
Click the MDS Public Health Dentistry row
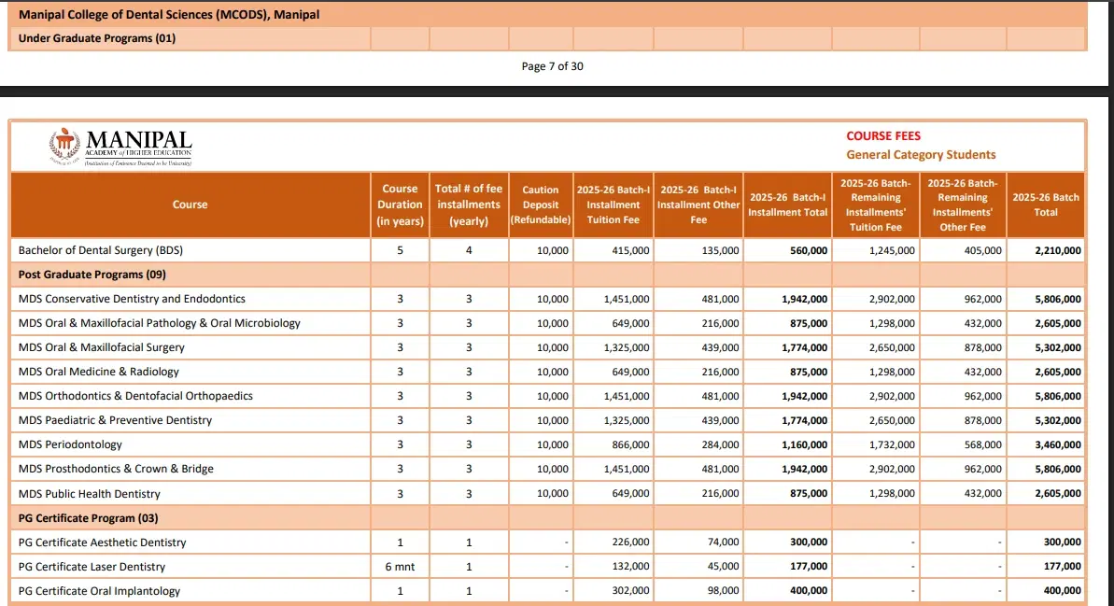click(90, 494)
